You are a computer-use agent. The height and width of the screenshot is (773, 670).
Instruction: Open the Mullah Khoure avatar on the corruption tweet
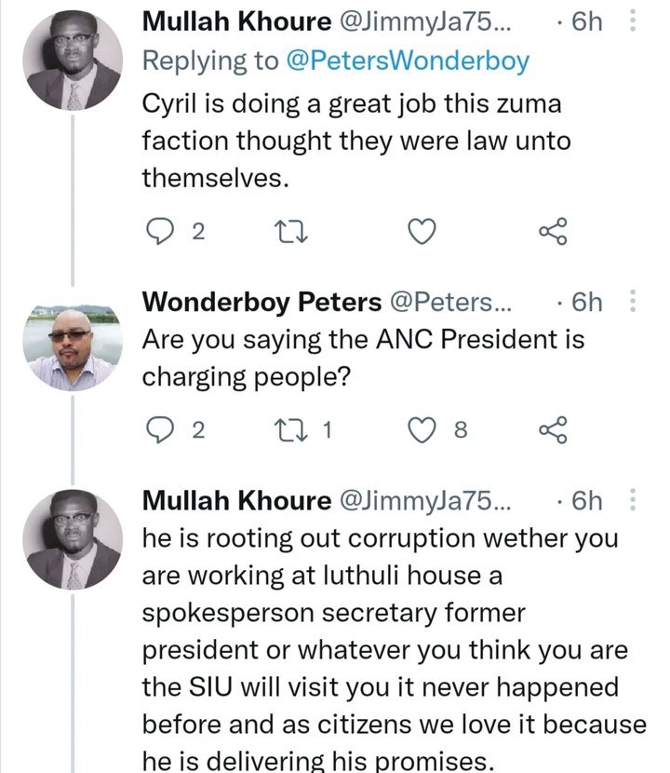73,539
